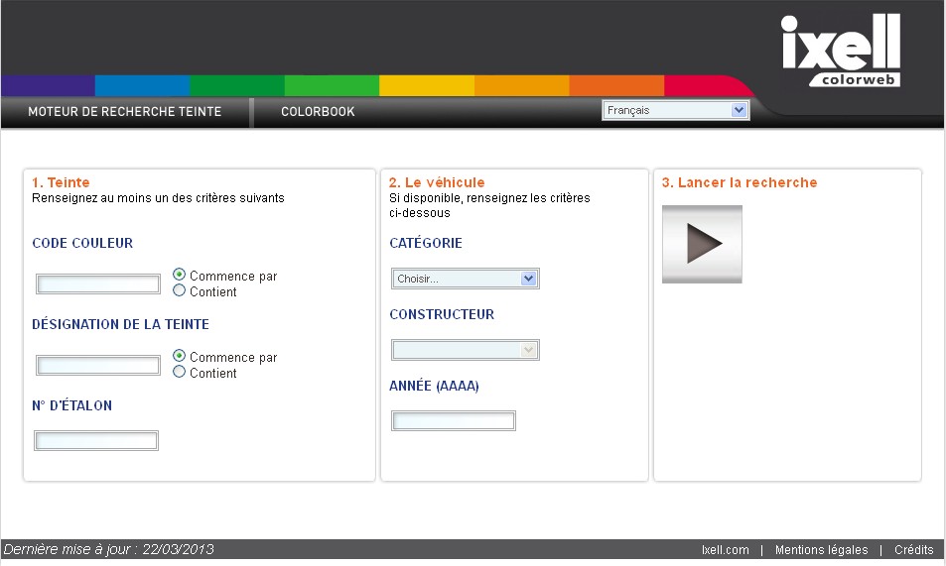Screen dimensions: 946x566
Task: Expand the Catégorie 'Choisir...' dropdown
Action: [465, 279]
